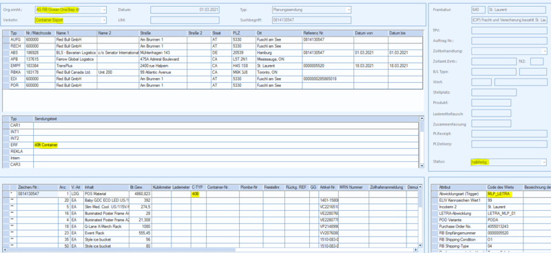Click the empty LIM input field
Screen dimensions: 551x253
pyautogui.click(x=185, y=20)
